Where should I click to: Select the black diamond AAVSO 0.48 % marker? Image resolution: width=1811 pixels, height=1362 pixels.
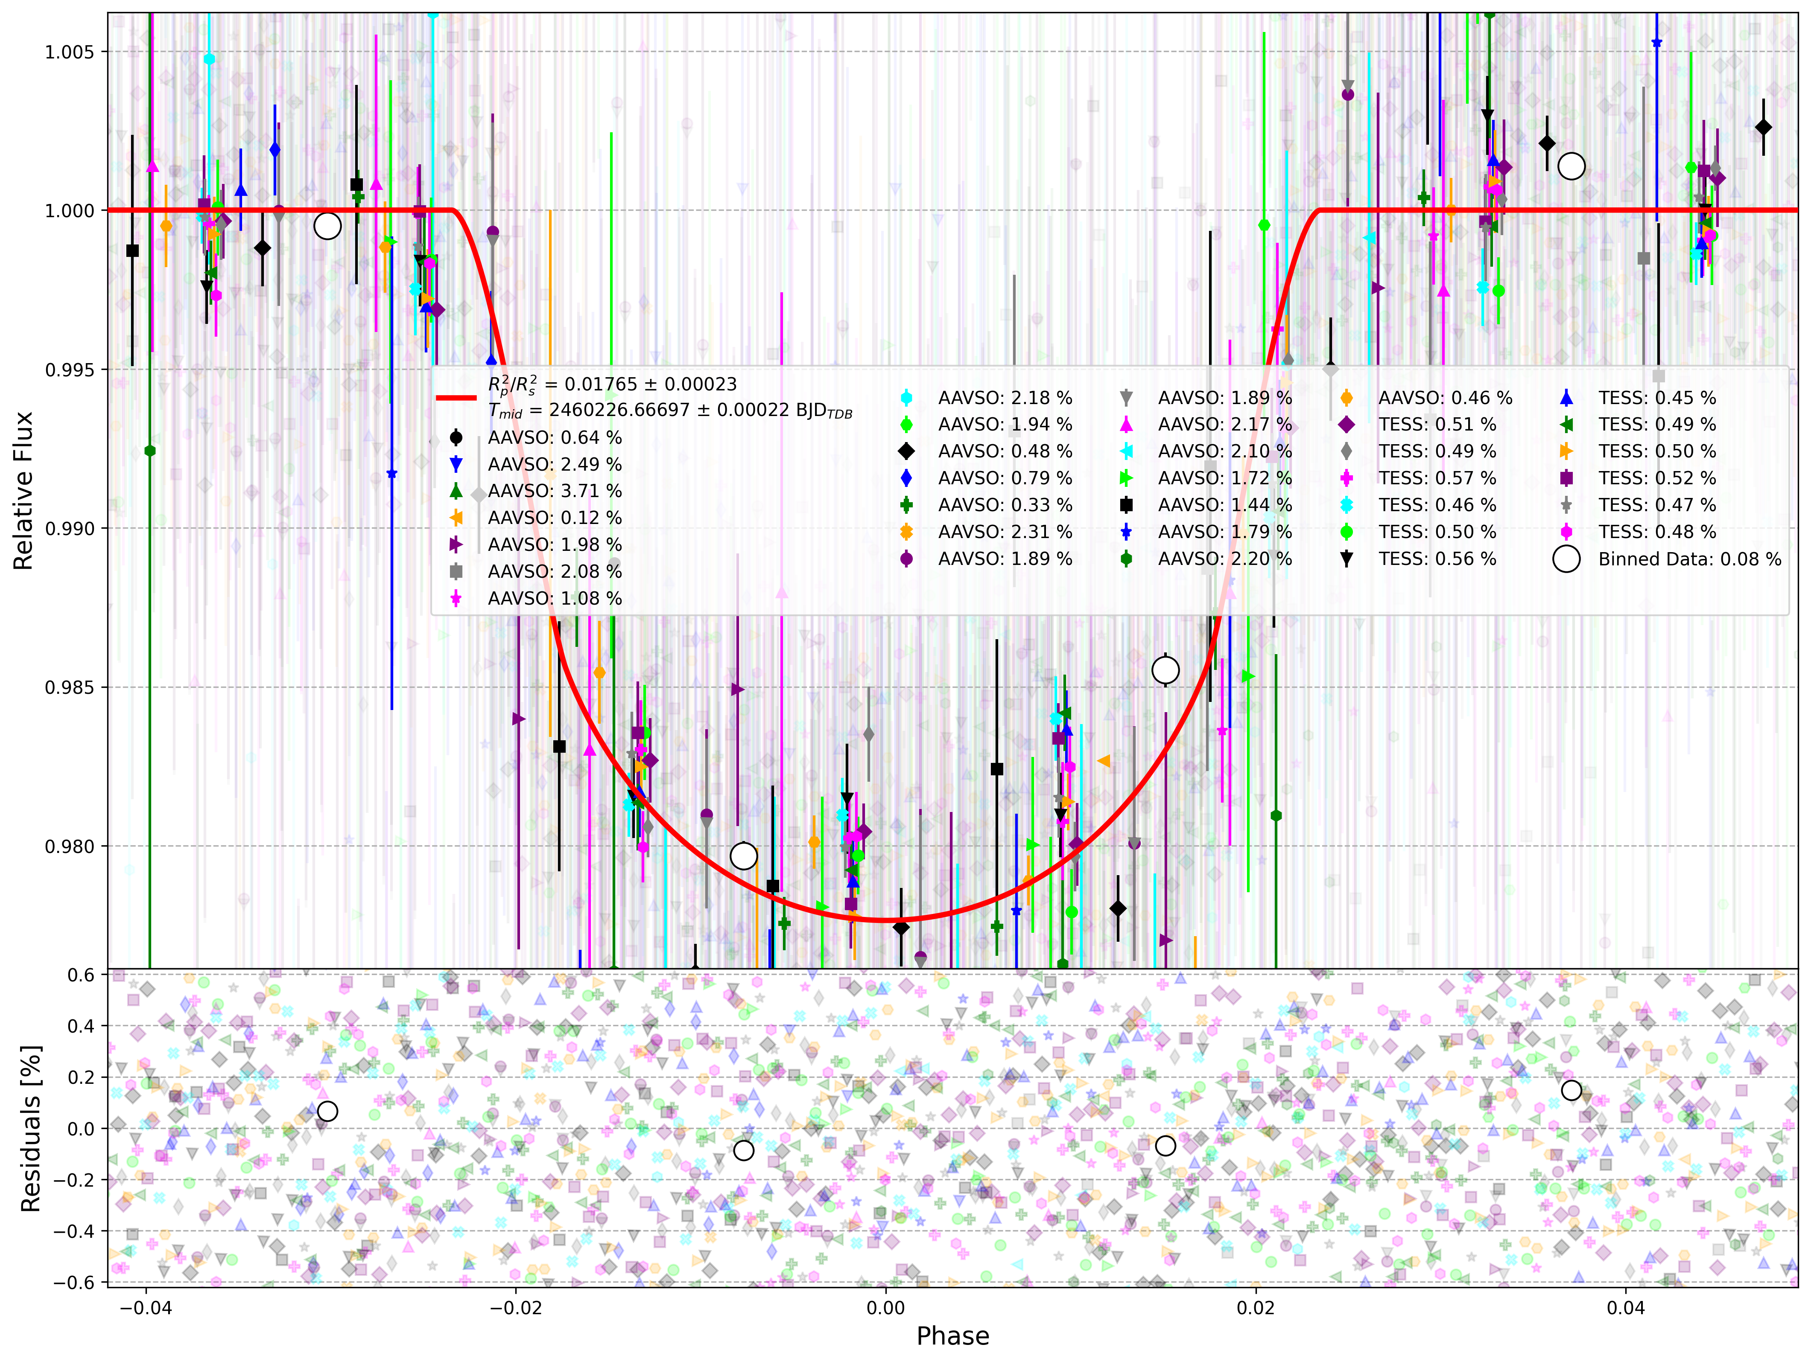pos(906,451)
